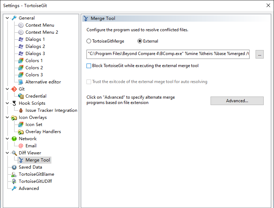Click the browse ellipsis button
The height and width of the screenshot is (208, 274).
(259, 54)
